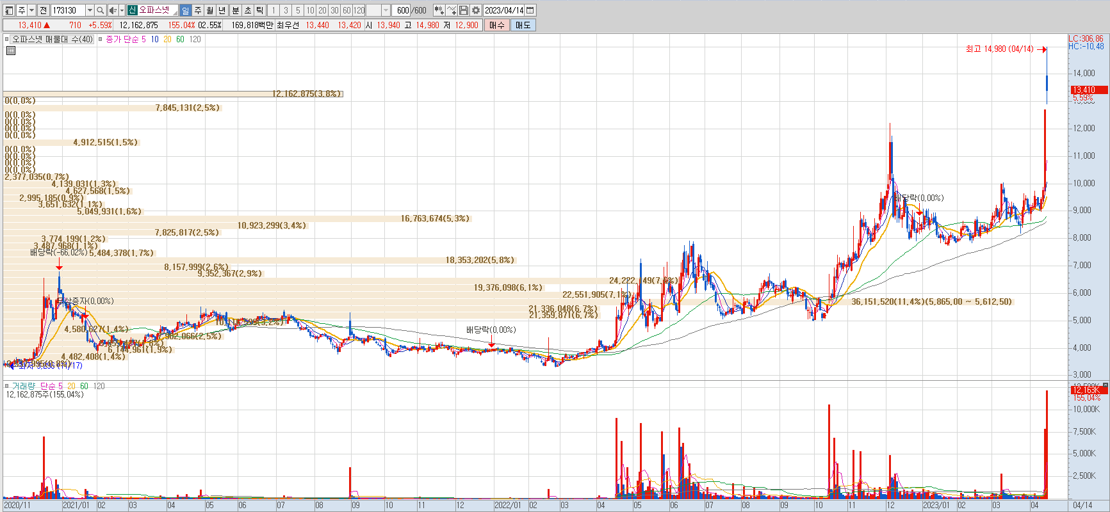Click the '12,162,875(3.8%)' volume profile bar
This screenshot has width=1110, height=512.
173,94
